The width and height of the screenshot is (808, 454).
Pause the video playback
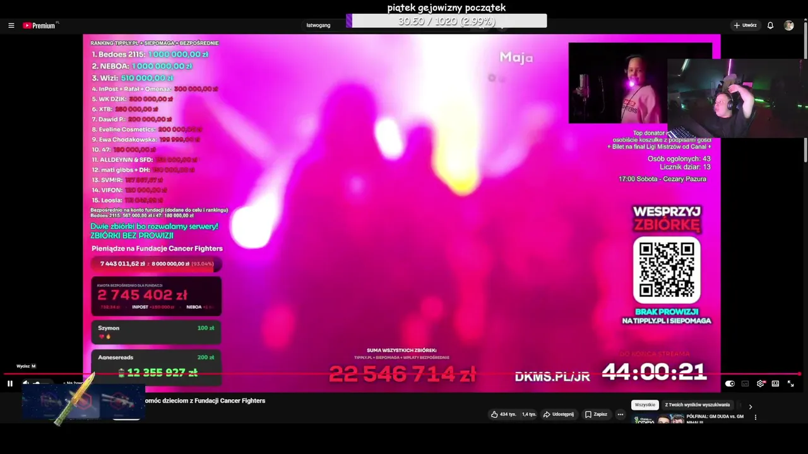coord(10,383)
